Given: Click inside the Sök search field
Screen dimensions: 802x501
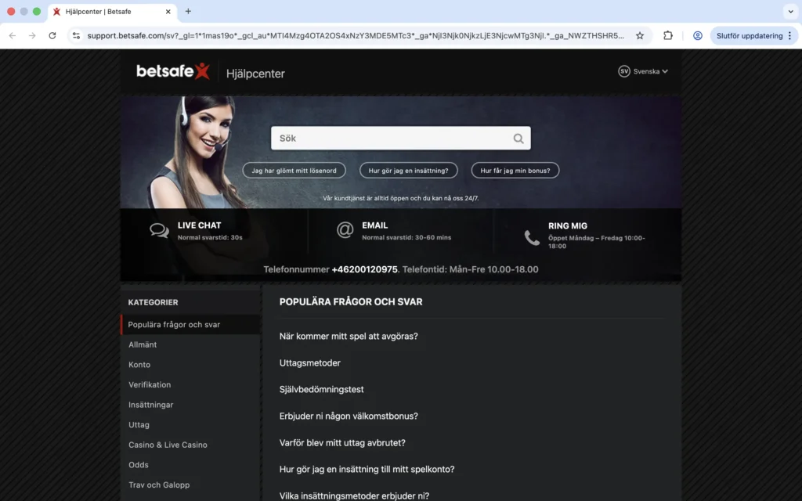Looking at the screenshot, I should [x=384, y=138].
